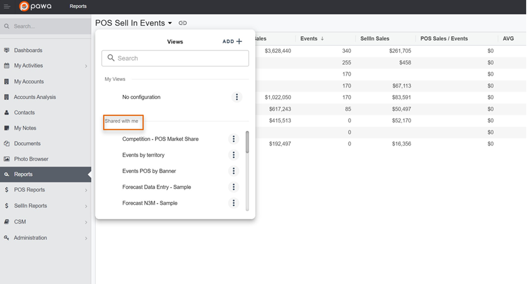Click the $617,243 sales cell
This screenshot has width=529, height=284.
[280, 109]
